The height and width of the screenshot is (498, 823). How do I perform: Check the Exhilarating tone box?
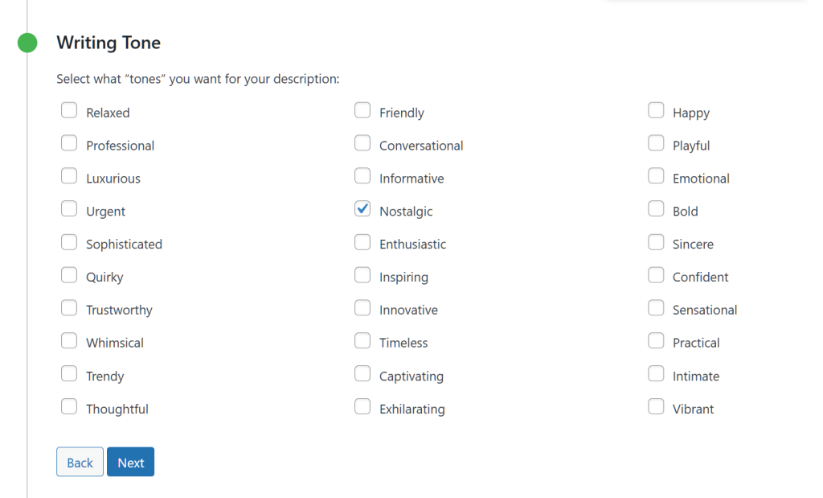coord(362,407)
